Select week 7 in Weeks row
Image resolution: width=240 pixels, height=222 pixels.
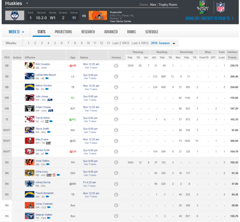coord(68,43)
